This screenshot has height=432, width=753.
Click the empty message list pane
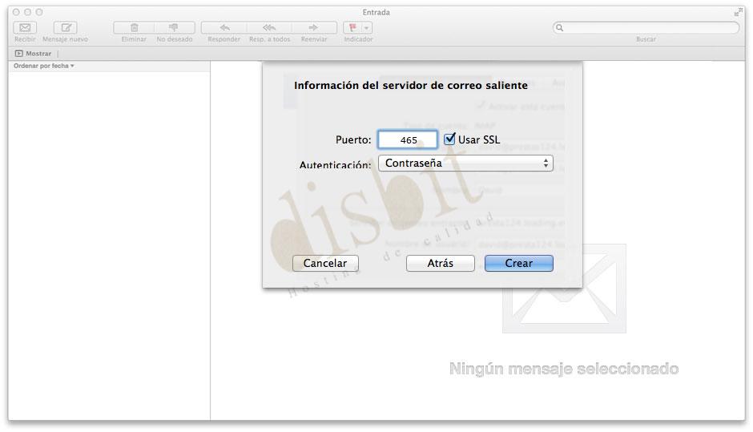click(109, 240)
